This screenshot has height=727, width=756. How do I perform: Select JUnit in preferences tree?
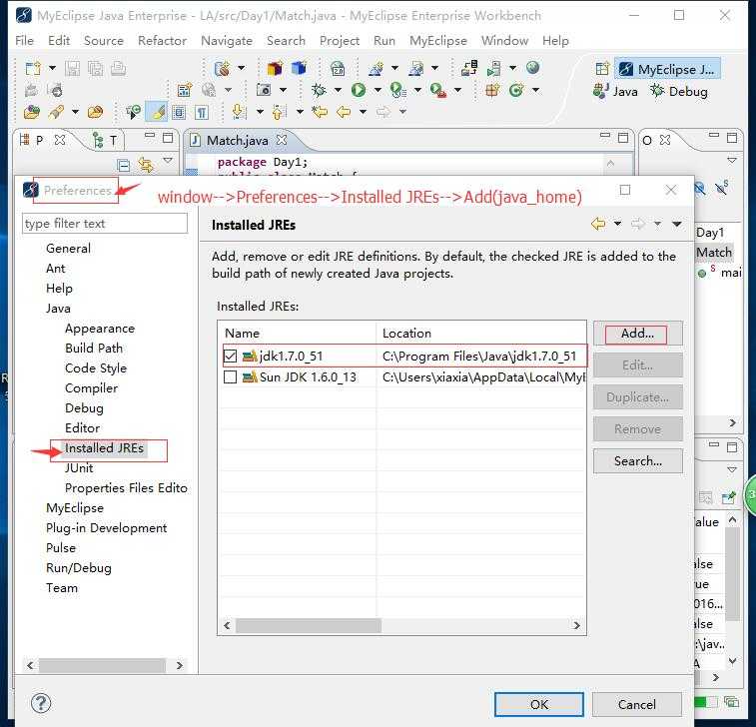point(79,468)
